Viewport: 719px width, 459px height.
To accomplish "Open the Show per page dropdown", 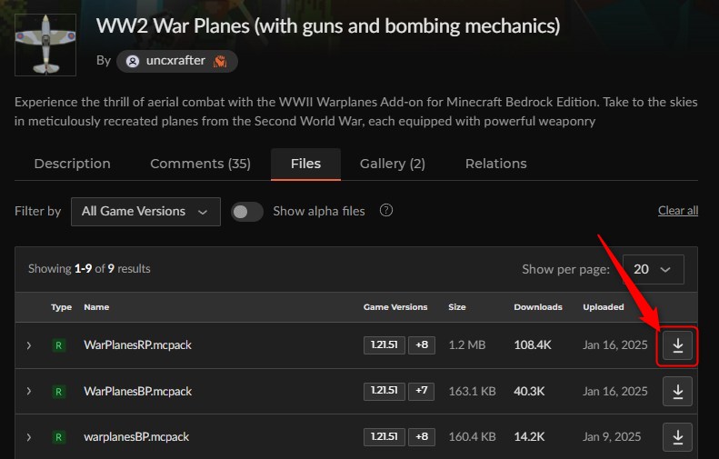I will tap(654, 269).
